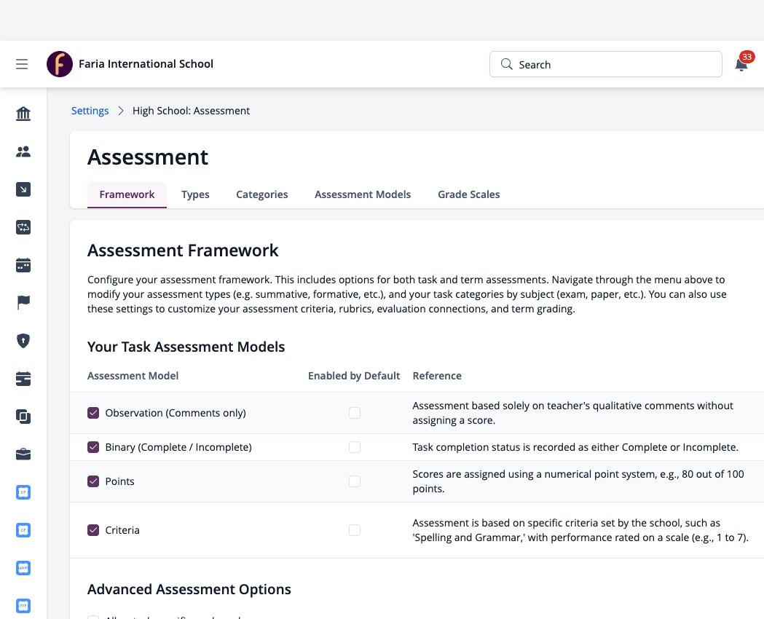Click the flag sidebar icon
The width and height of the screenshot is (764, 619).
[x=23, y=303]
